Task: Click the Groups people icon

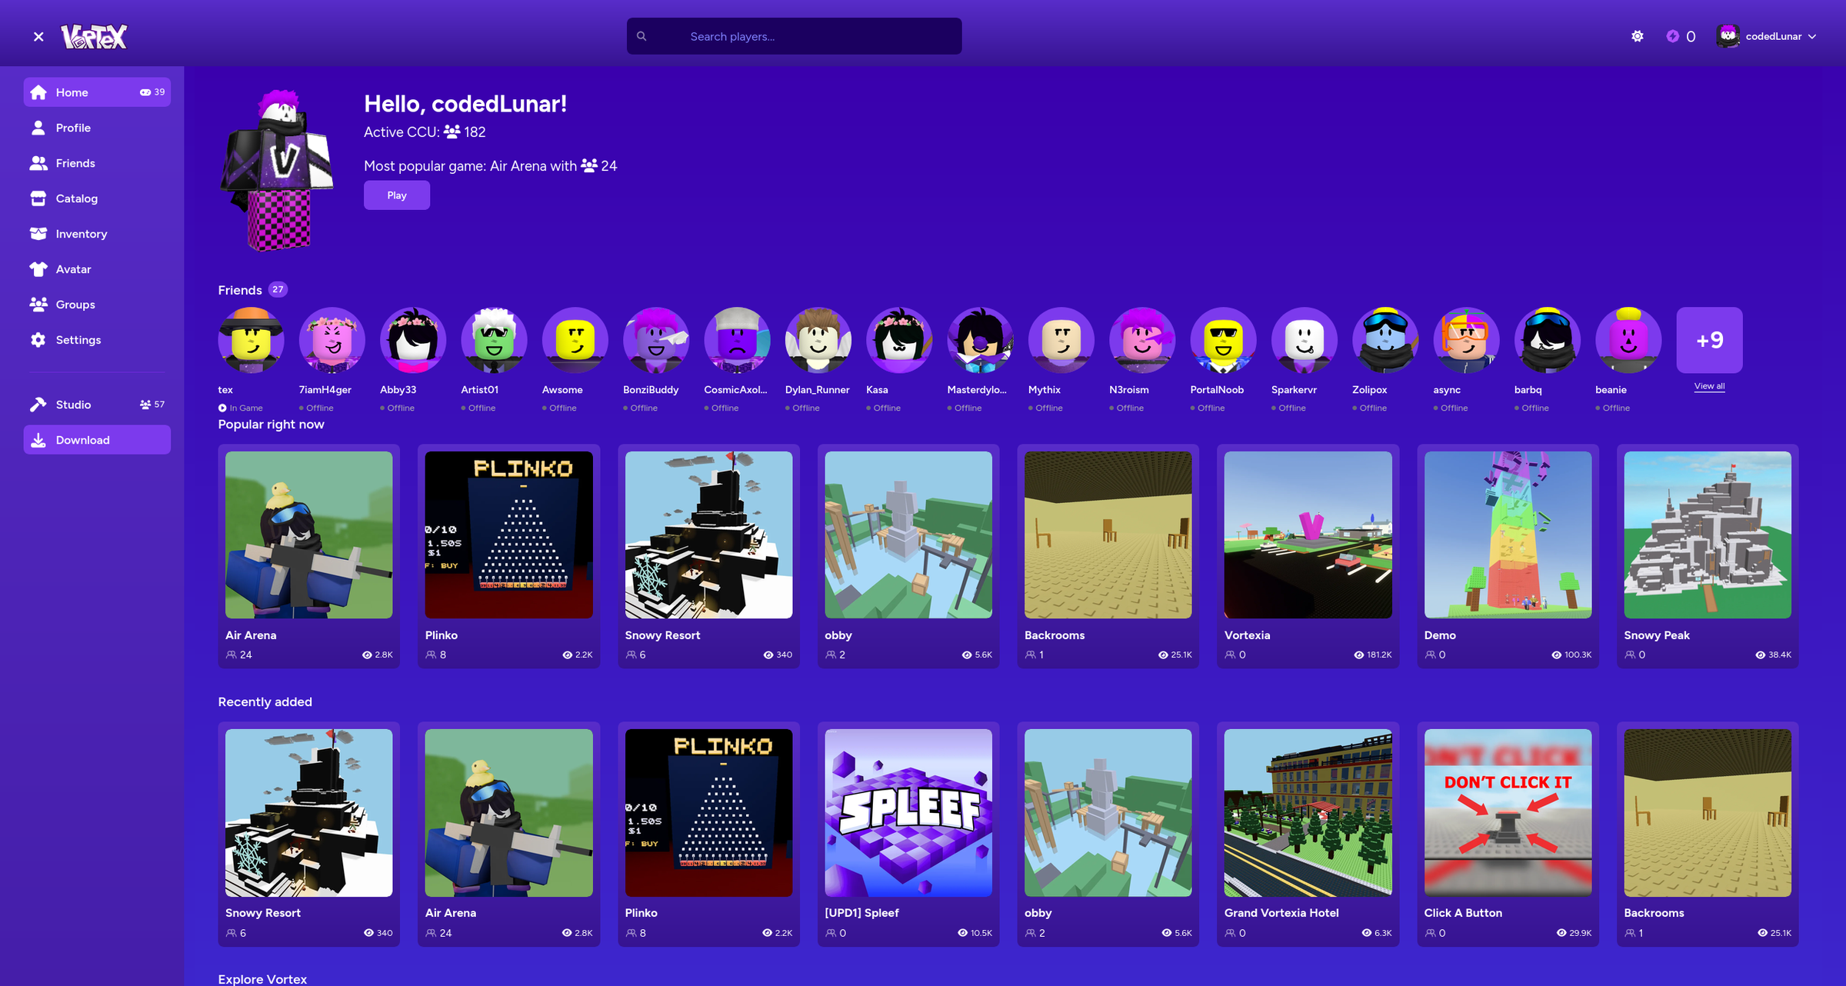Action: click(38, 305)
